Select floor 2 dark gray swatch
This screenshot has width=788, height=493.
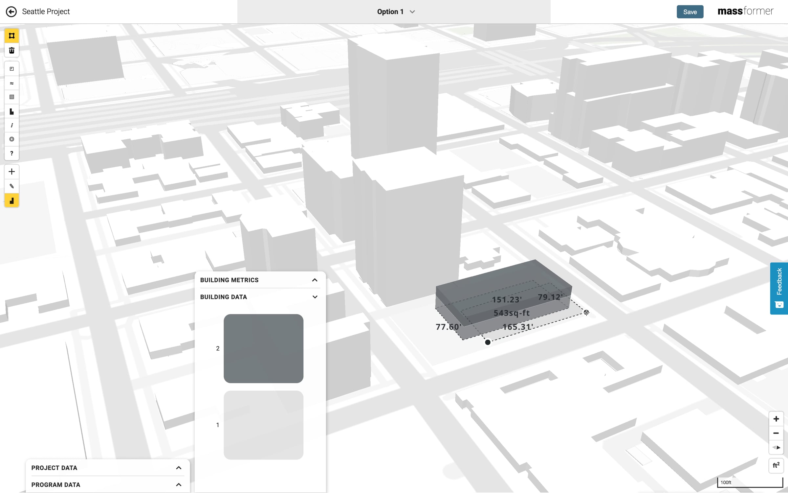[x=263, y=348]
